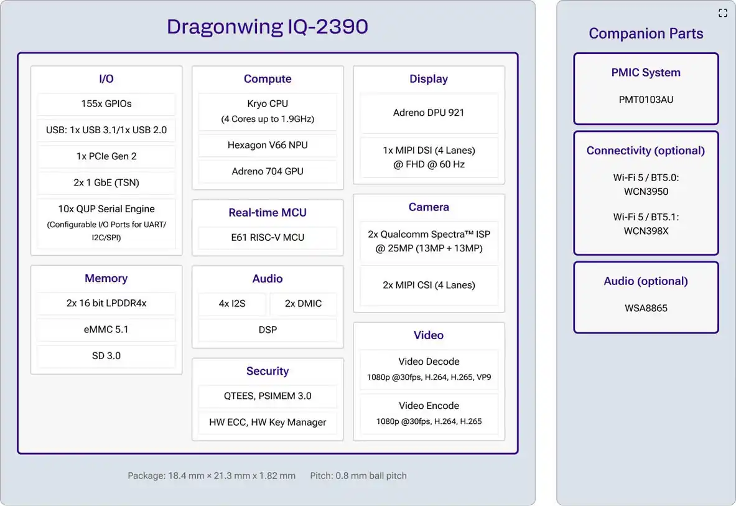
Task: Click the 2x DMIC box
Action: click(303, 304)
